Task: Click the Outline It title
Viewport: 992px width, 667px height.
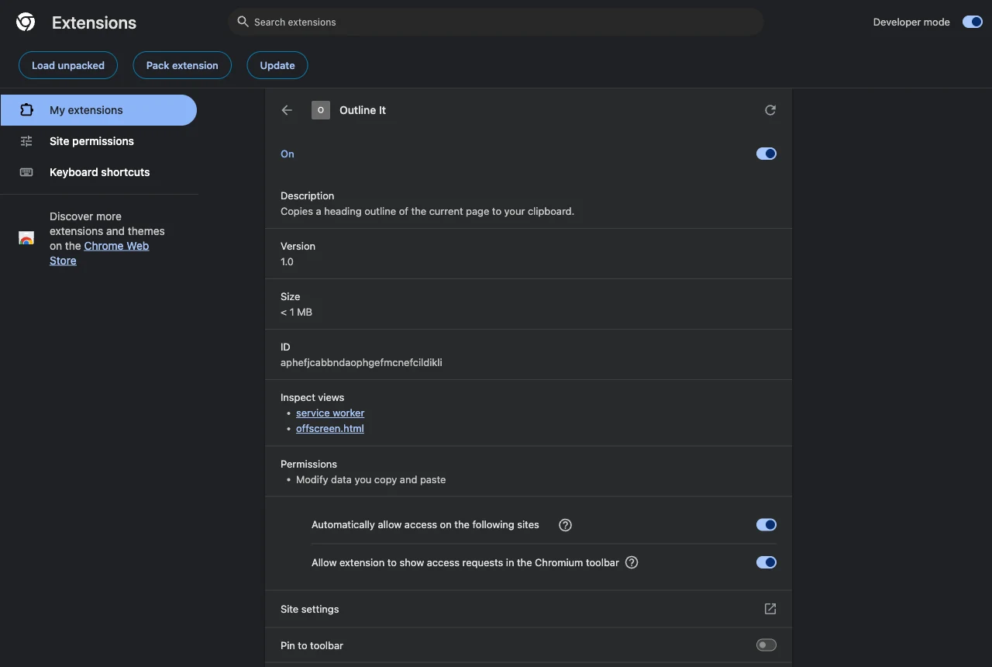Action: coord(363,110)
